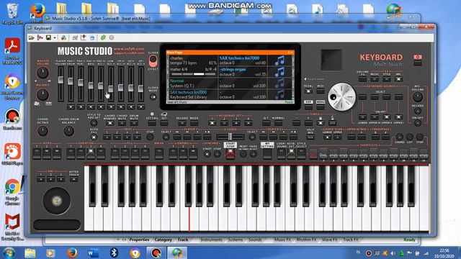This screenshot has height=259, width=461.
Task: Click 'SAX technics kn7000' on display
Action: (x=239, y=58)
